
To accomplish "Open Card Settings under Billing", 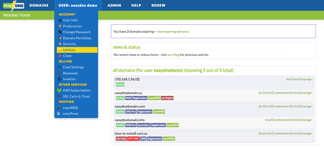I will click(73, 67).
